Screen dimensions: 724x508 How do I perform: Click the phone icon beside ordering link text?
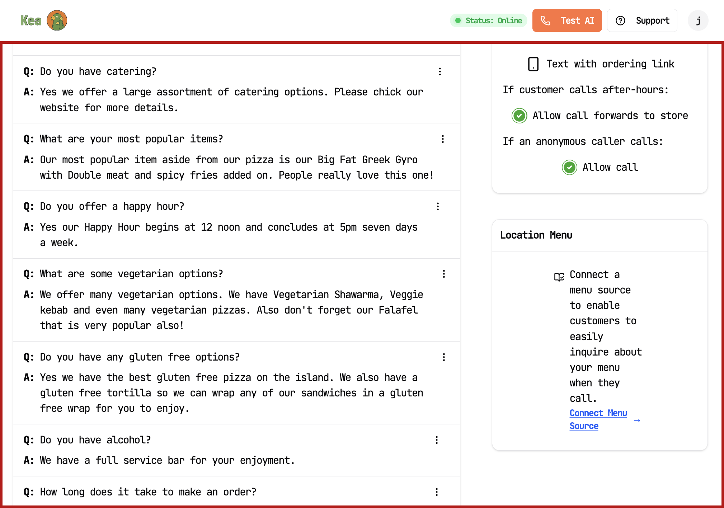coord(533,64)
